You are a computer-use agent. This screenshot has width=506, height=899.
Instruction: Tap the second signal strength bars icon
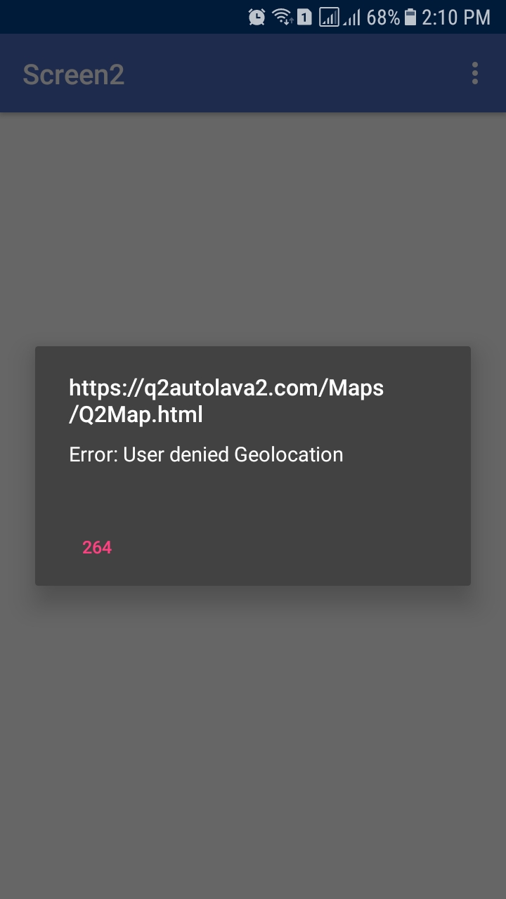[352, 17]
